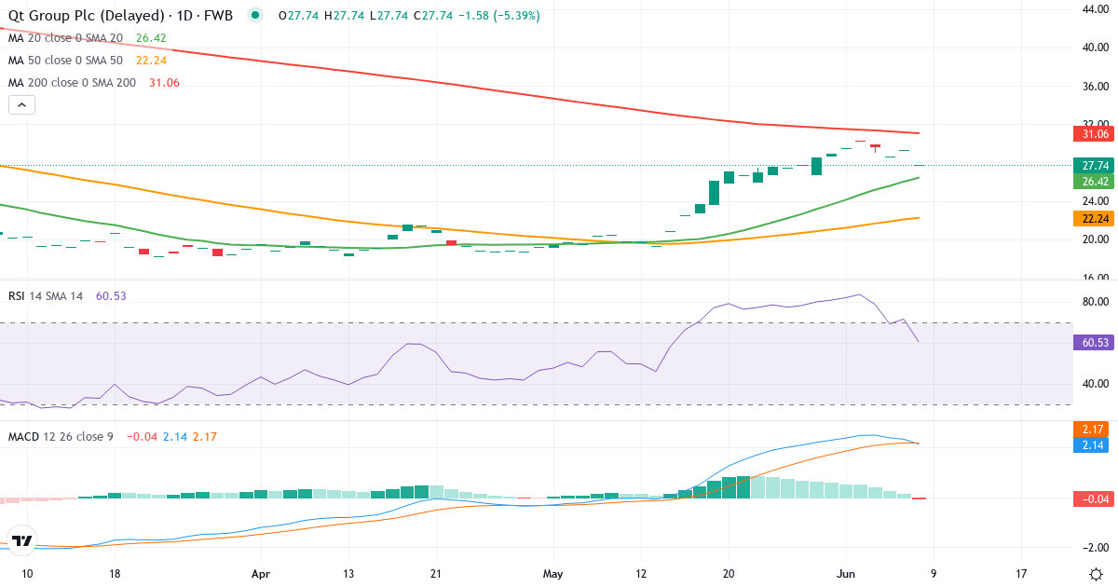Click the Jun label on time axis
1118x587 pixels.
846,574
